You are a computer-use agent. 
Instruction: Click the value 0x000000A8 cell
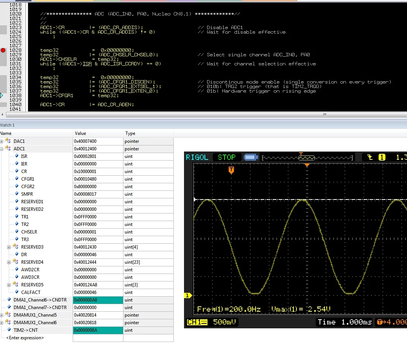[98, 300]
